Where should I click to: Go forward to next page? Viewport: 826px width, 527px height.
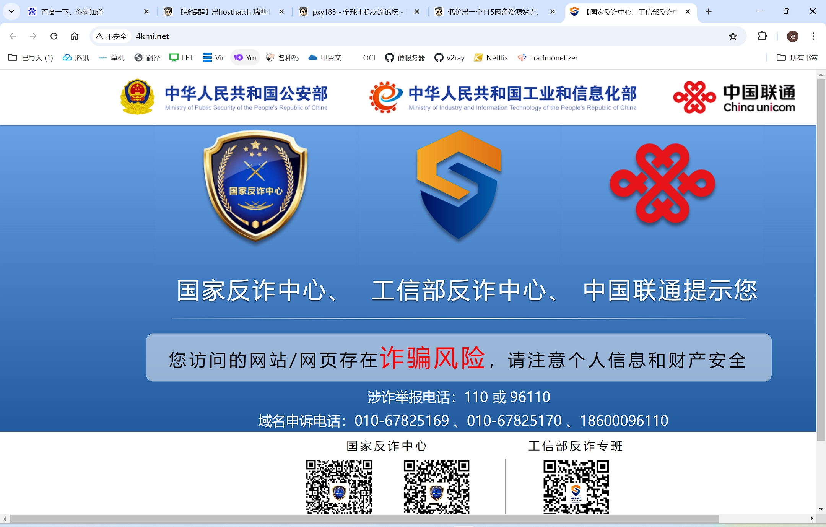pyautogui.click(x=33, y=36)
